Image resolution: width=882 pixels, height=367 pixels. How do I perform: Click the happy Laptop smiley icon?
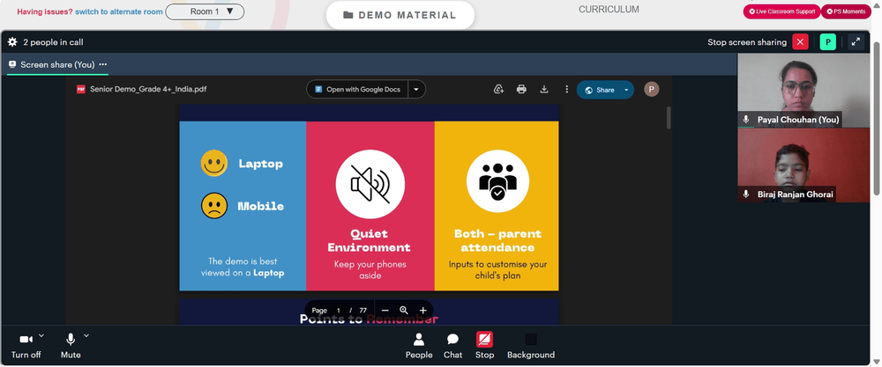[214, 164]
